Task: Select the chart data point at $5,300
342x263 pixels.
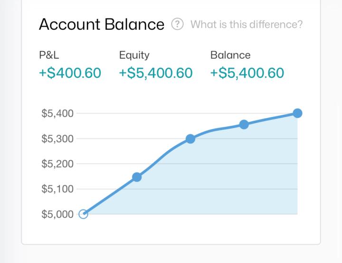Action: [x=190, y=138]
